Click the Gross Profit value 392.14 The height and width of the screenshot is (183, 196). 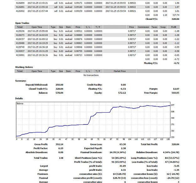point(59,144)
